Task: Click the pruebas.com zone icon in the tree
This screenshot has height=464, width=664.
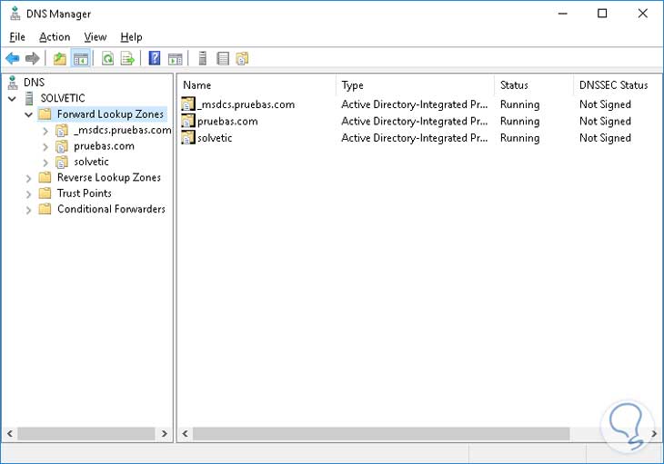Action: pyautogui.click(x=62, y=146)
